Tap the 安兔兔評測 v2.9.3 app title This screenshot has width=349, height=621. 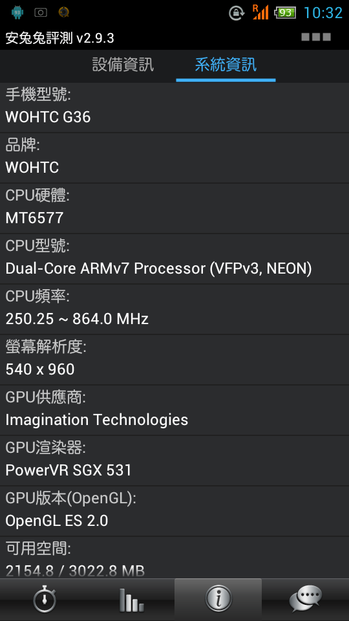click(x=59, y=38)
